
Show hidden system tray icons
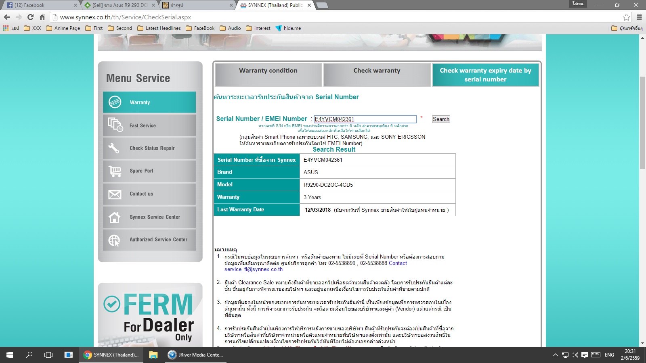[x=556, y=355]
